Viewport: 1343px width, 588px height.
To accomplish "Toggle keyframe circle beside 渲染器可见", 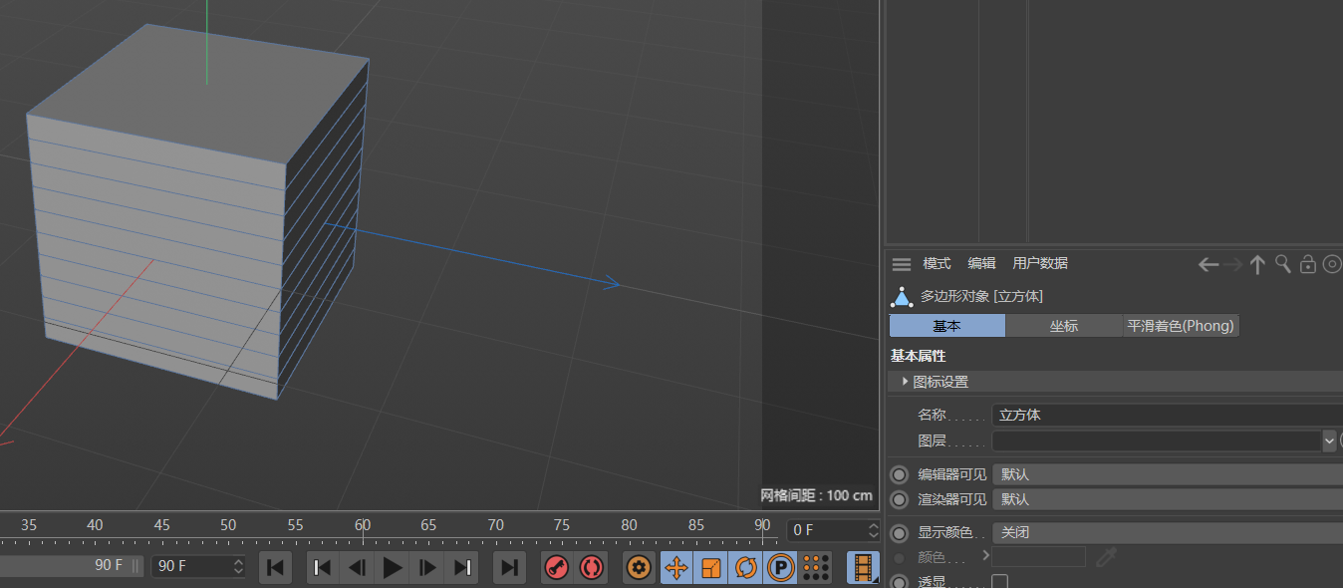I will pos(899,499).
